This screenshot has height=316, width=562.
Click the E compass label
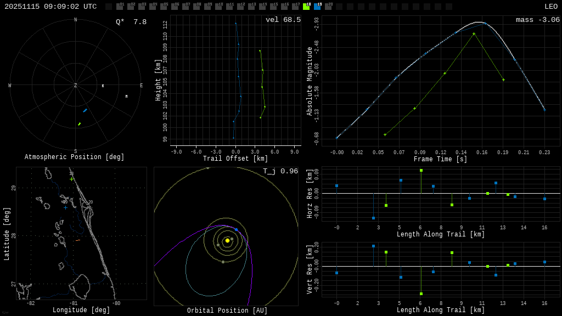[x=141, y=85]
